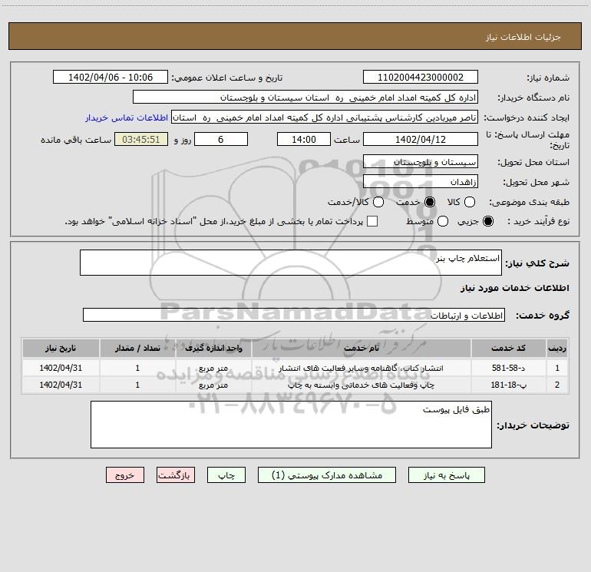Click the کد خدمت column header
Image resolution: width=591 pixels, height=572 pixels.
[x=508, y=348]
